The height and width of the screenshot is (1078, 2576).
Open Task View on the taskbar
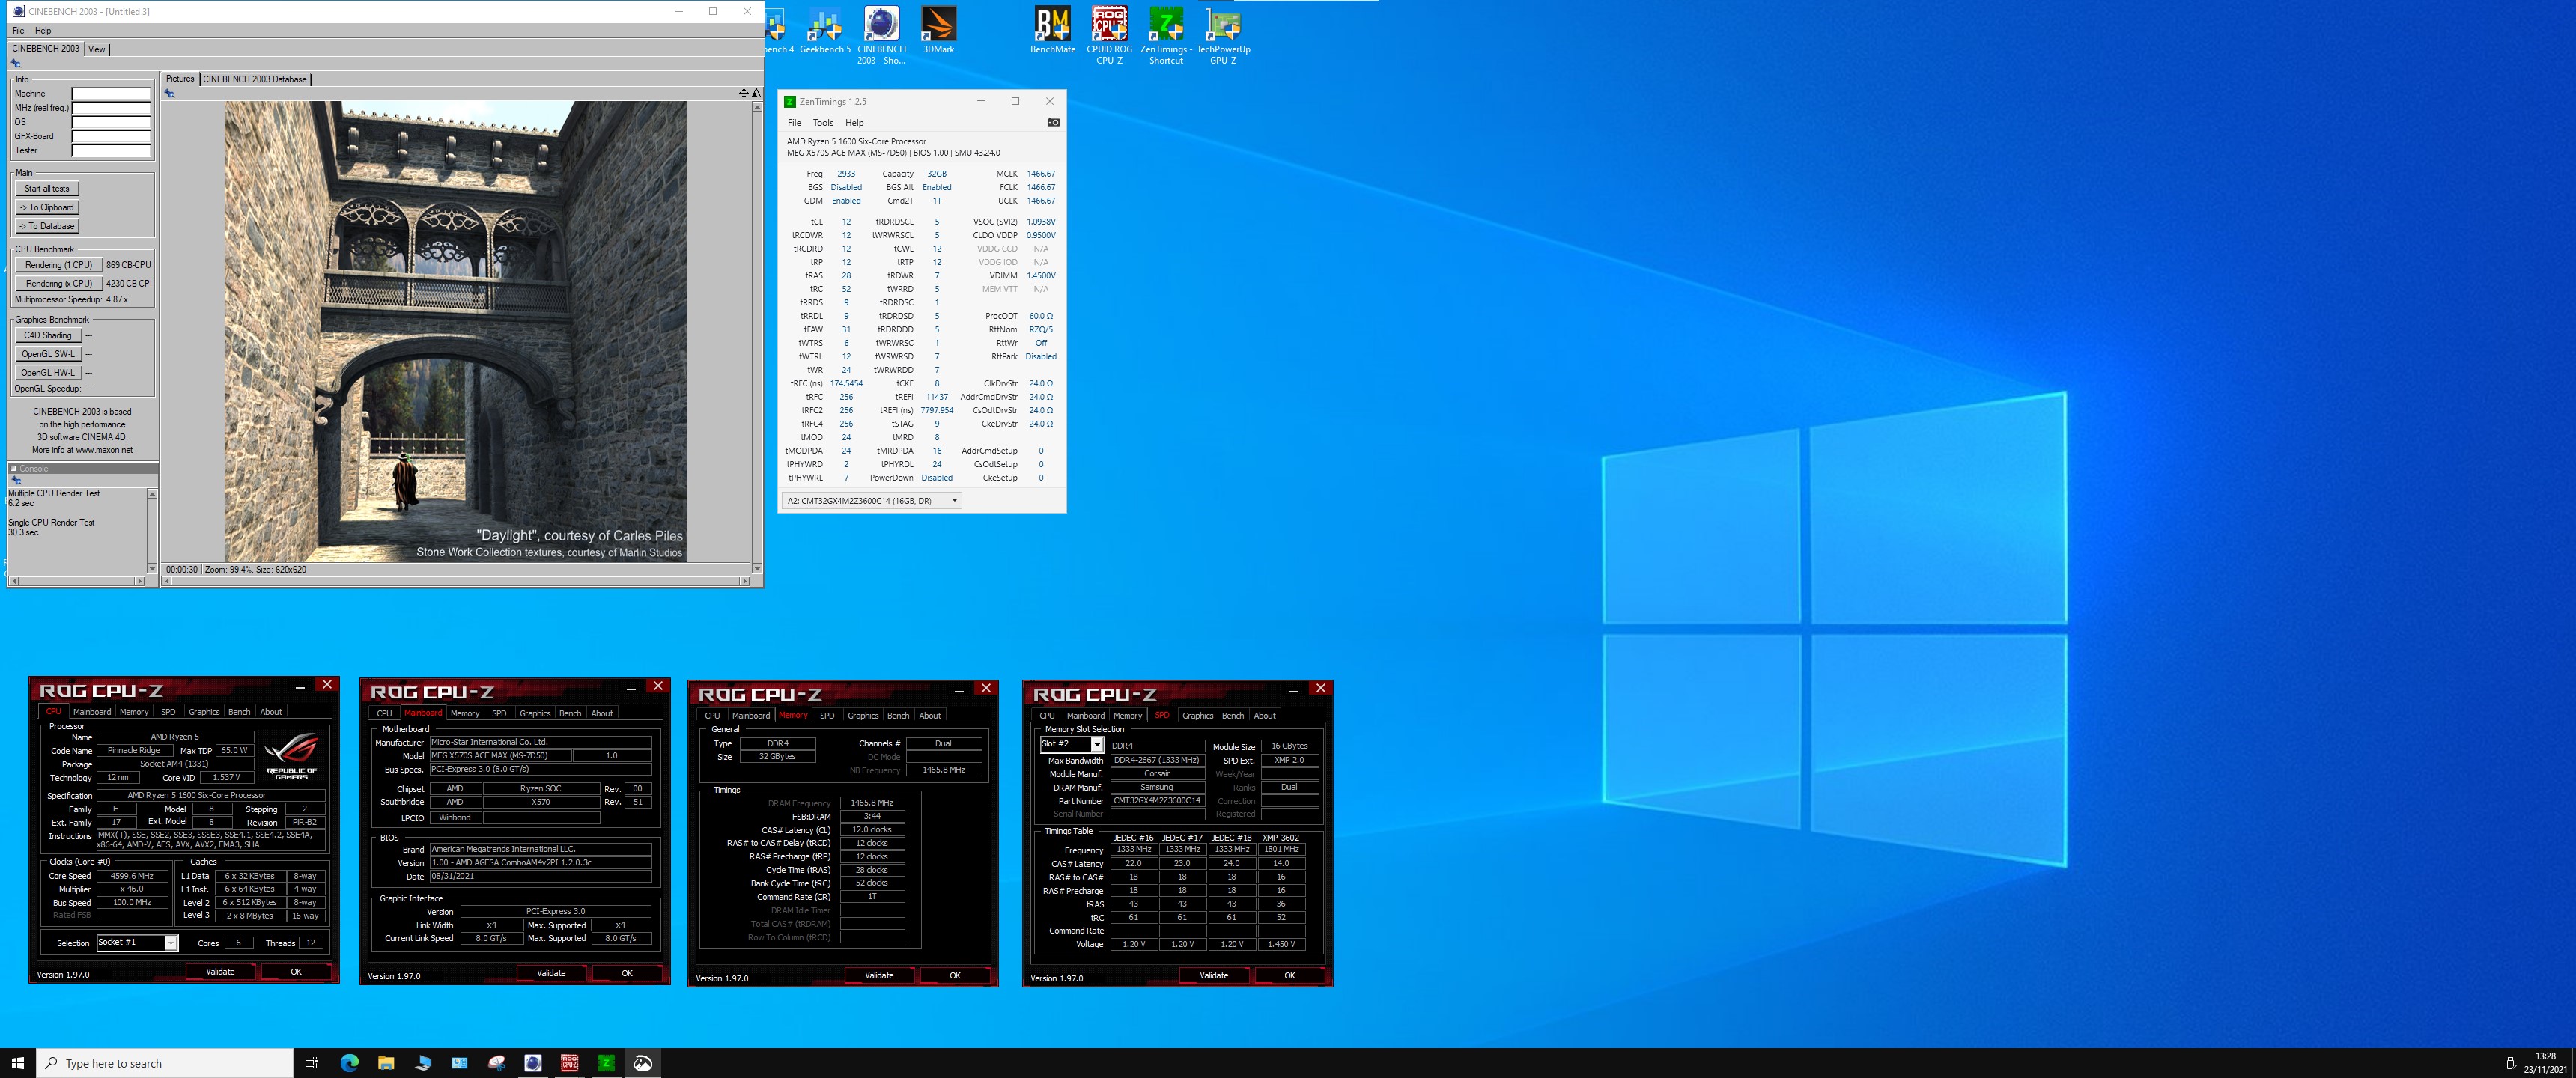(311, 1063)
